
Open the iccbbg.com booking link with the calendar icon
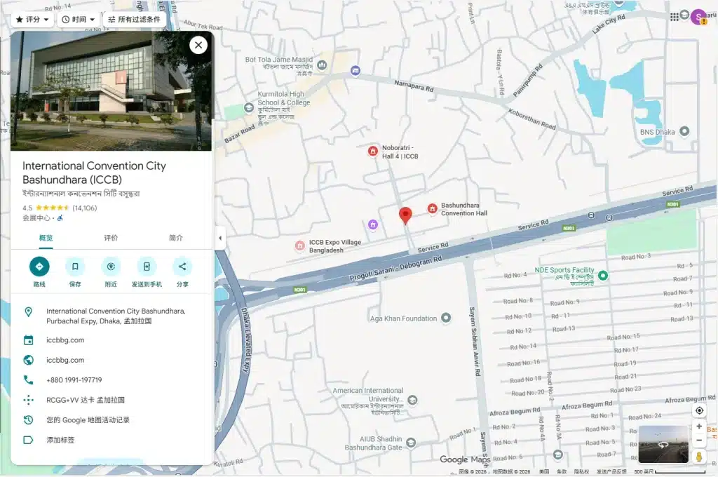tap(111, 340)
